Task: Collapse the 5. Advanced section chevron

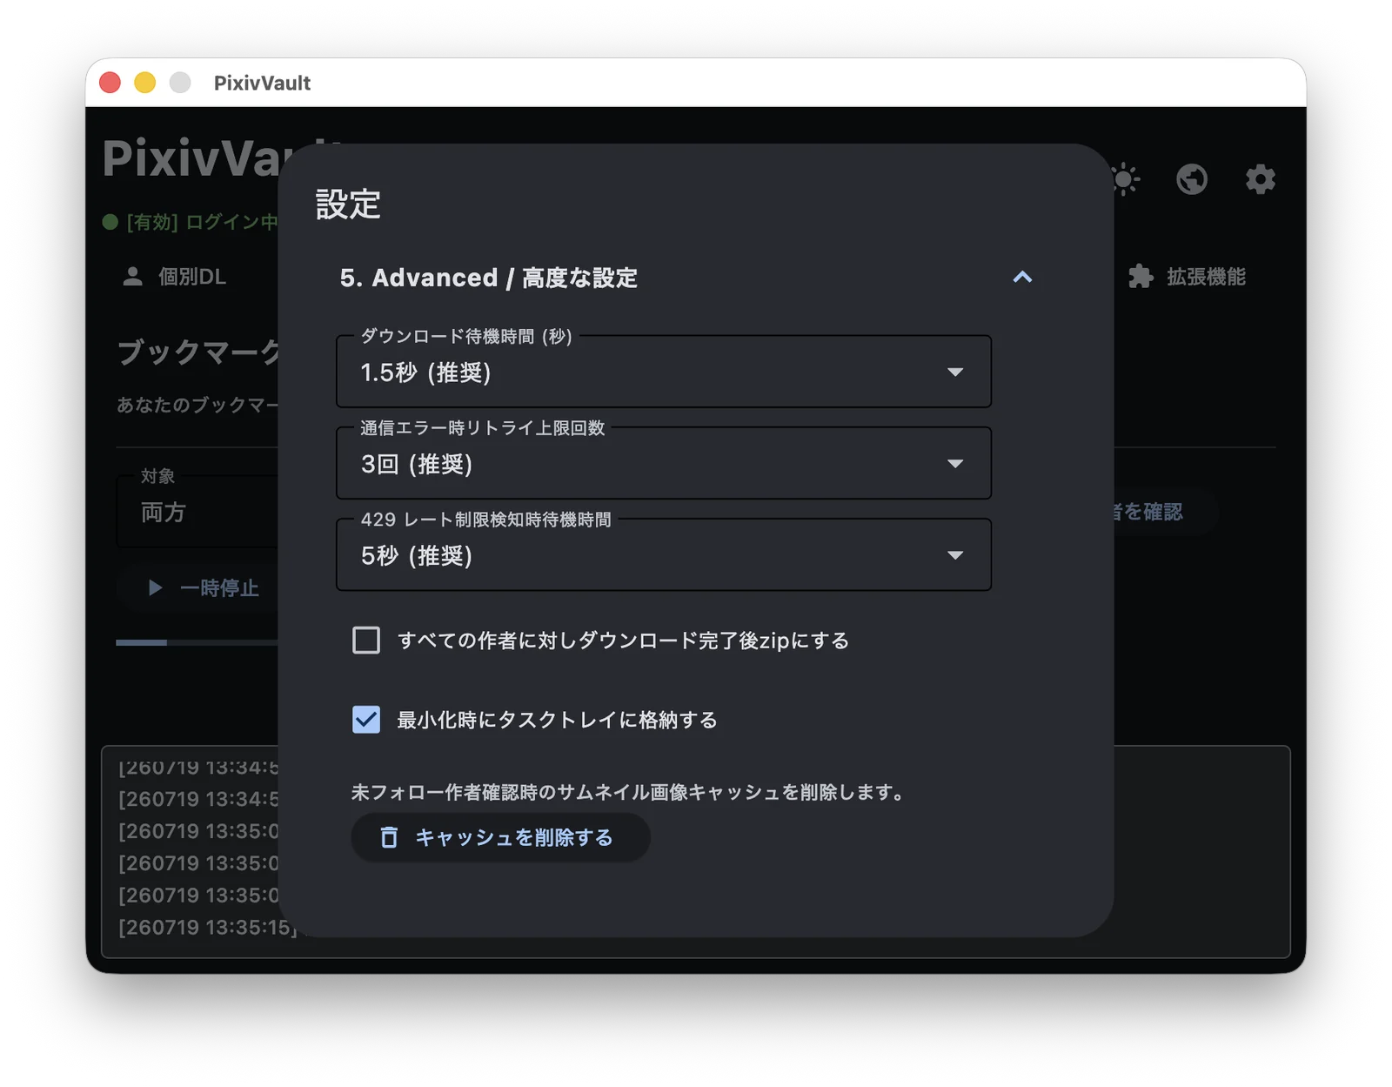Action: (x=1022, y=277)
